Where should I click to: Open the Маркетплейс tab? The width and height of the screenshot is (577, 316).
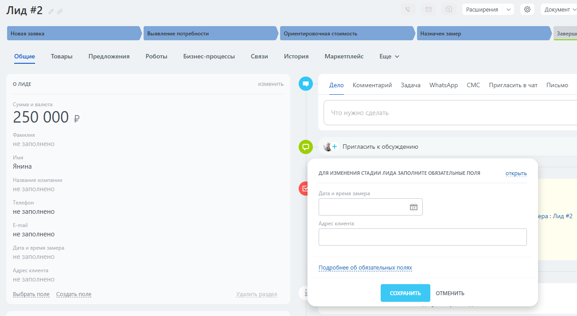[344, 57]
